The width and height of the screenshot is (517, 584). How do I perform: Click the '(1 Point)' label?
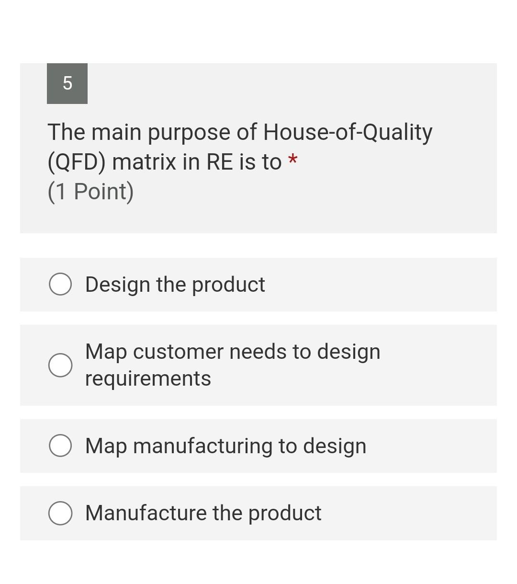(x=90, y=191)
